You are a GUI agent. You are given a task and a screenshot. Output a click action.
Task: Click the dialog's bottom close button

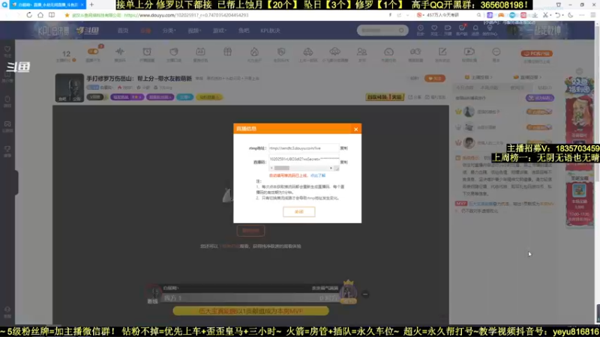coord(298,212)
